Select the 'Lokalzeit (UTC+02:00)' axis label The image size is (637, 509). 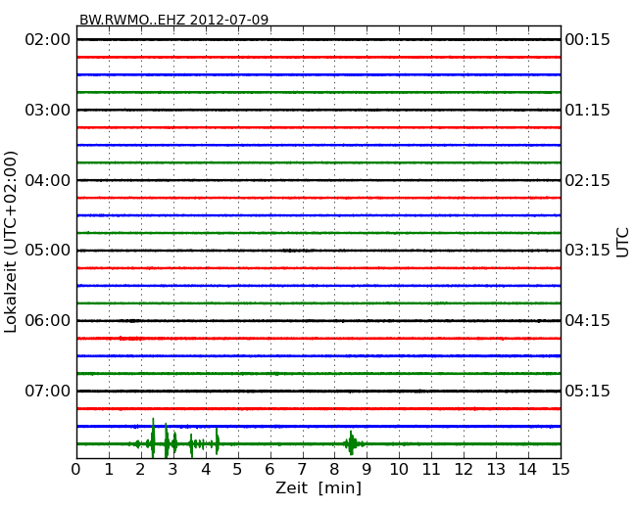point(11,243)
